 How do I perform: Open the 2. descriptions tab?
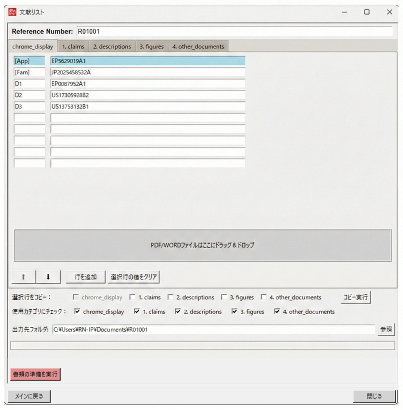pyautogui.click(x=112, y=46)
